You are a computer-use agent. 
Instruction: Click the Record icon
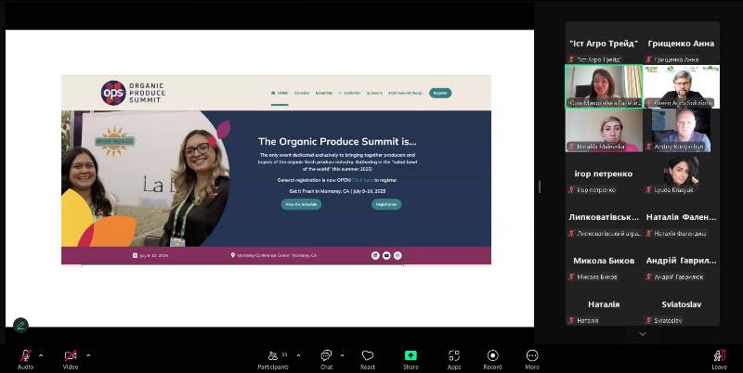(x=493, y=355)
